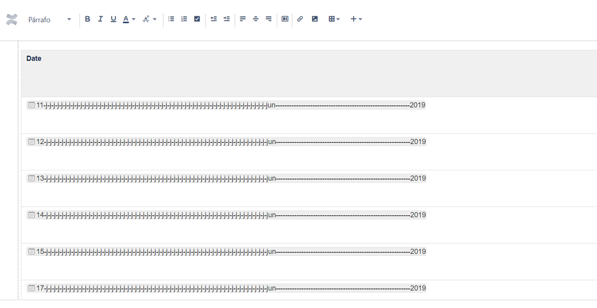This screenshot has height=308, width=597.
Task: Align text right
Action: pos(269,19)
